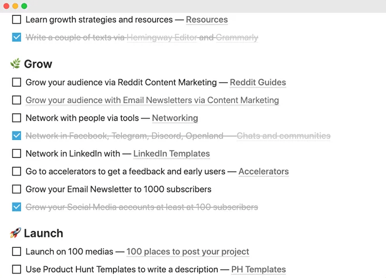Tick the 'Grow your audience with Email Newsletters' checkbox
The width and height of the screenshot is (386, 278).
[16, 100]
